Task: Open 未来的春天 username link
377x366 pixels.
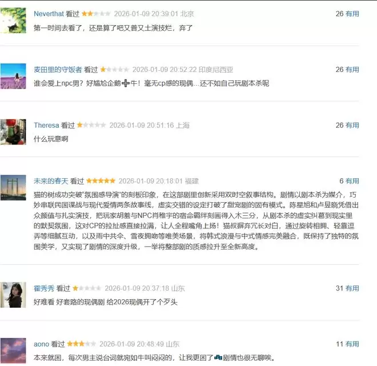Action: point(51,181)
